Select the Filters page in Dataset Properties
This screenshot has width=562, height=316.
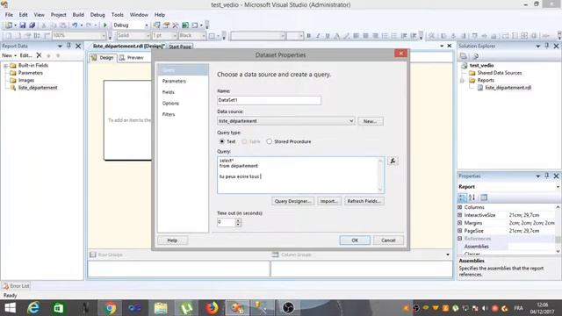(169, 114)
